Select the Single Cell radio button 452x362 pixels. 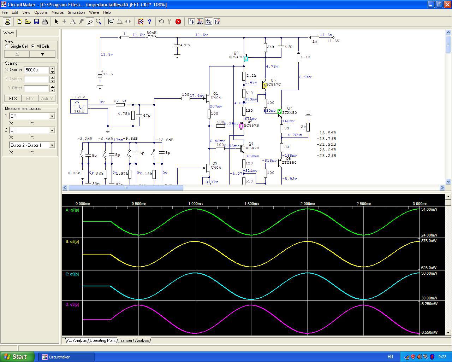click(7, 46)
